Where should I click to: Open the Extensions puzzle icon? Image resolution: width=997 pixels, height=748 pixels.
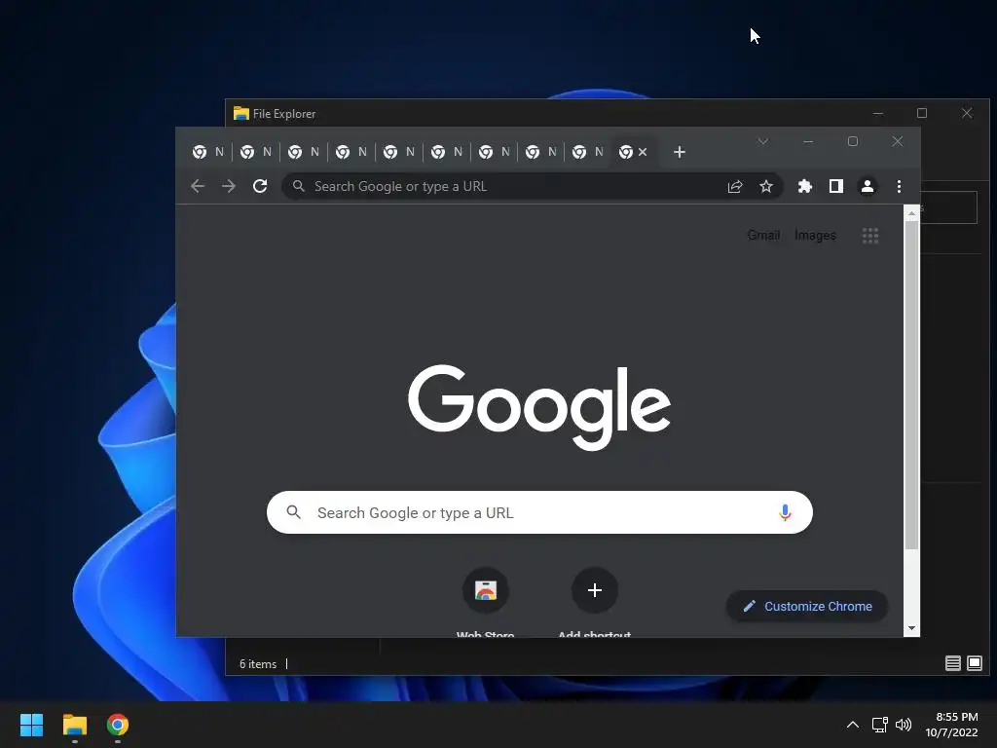point(805,186)
